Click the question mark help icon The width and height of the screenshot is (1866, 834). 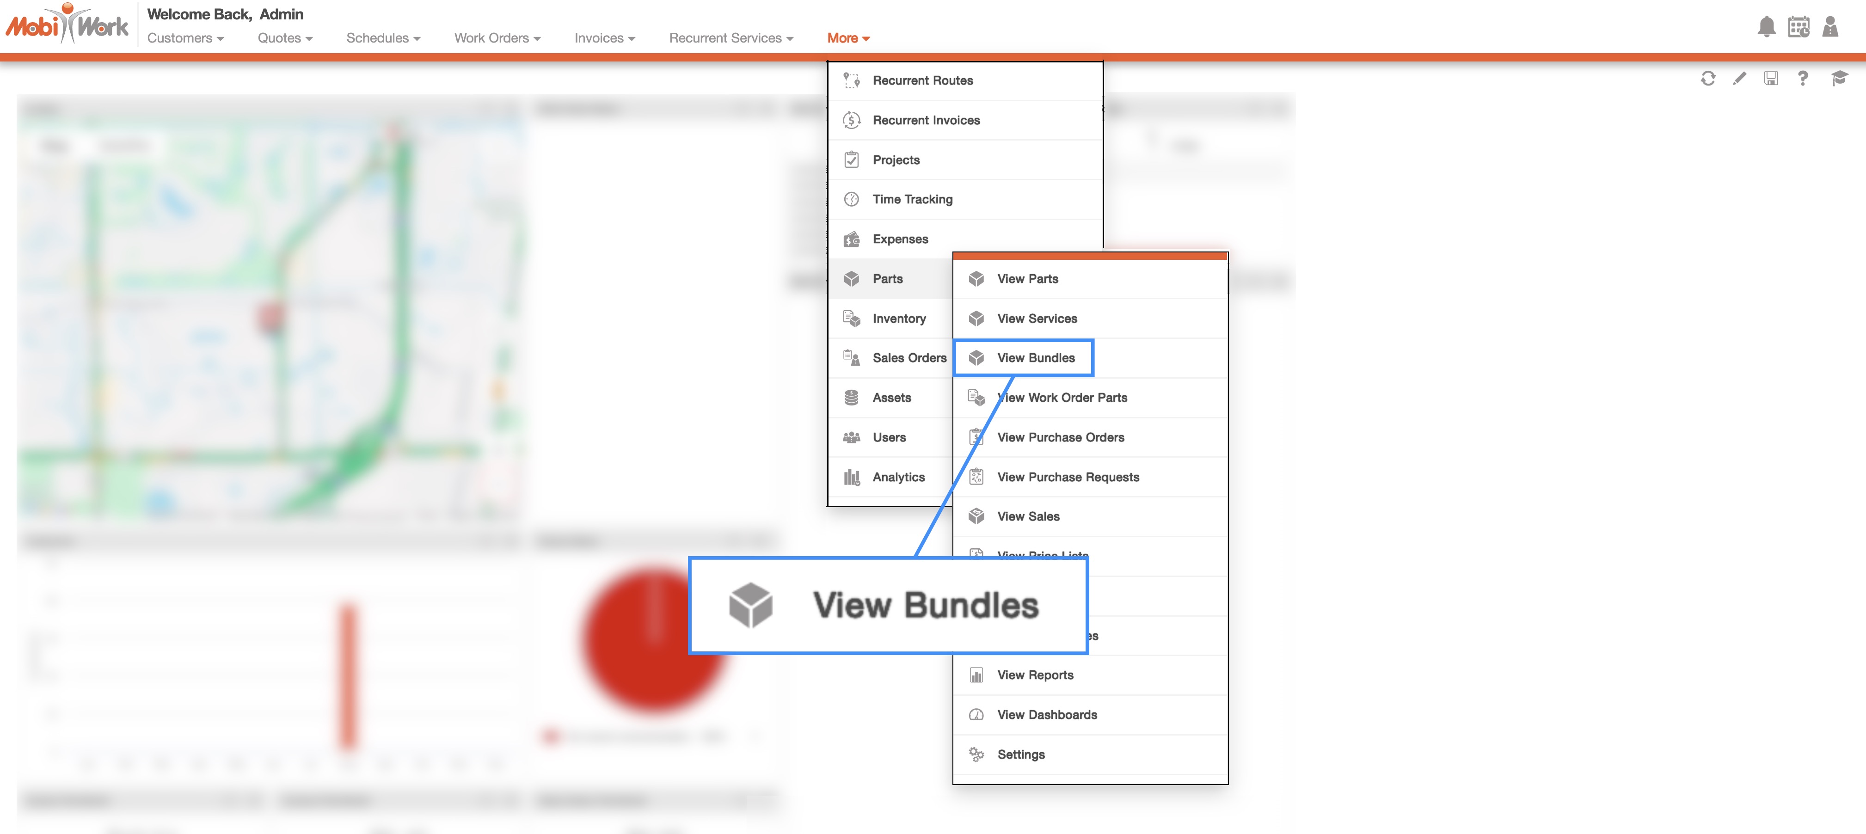point(1802,78)
